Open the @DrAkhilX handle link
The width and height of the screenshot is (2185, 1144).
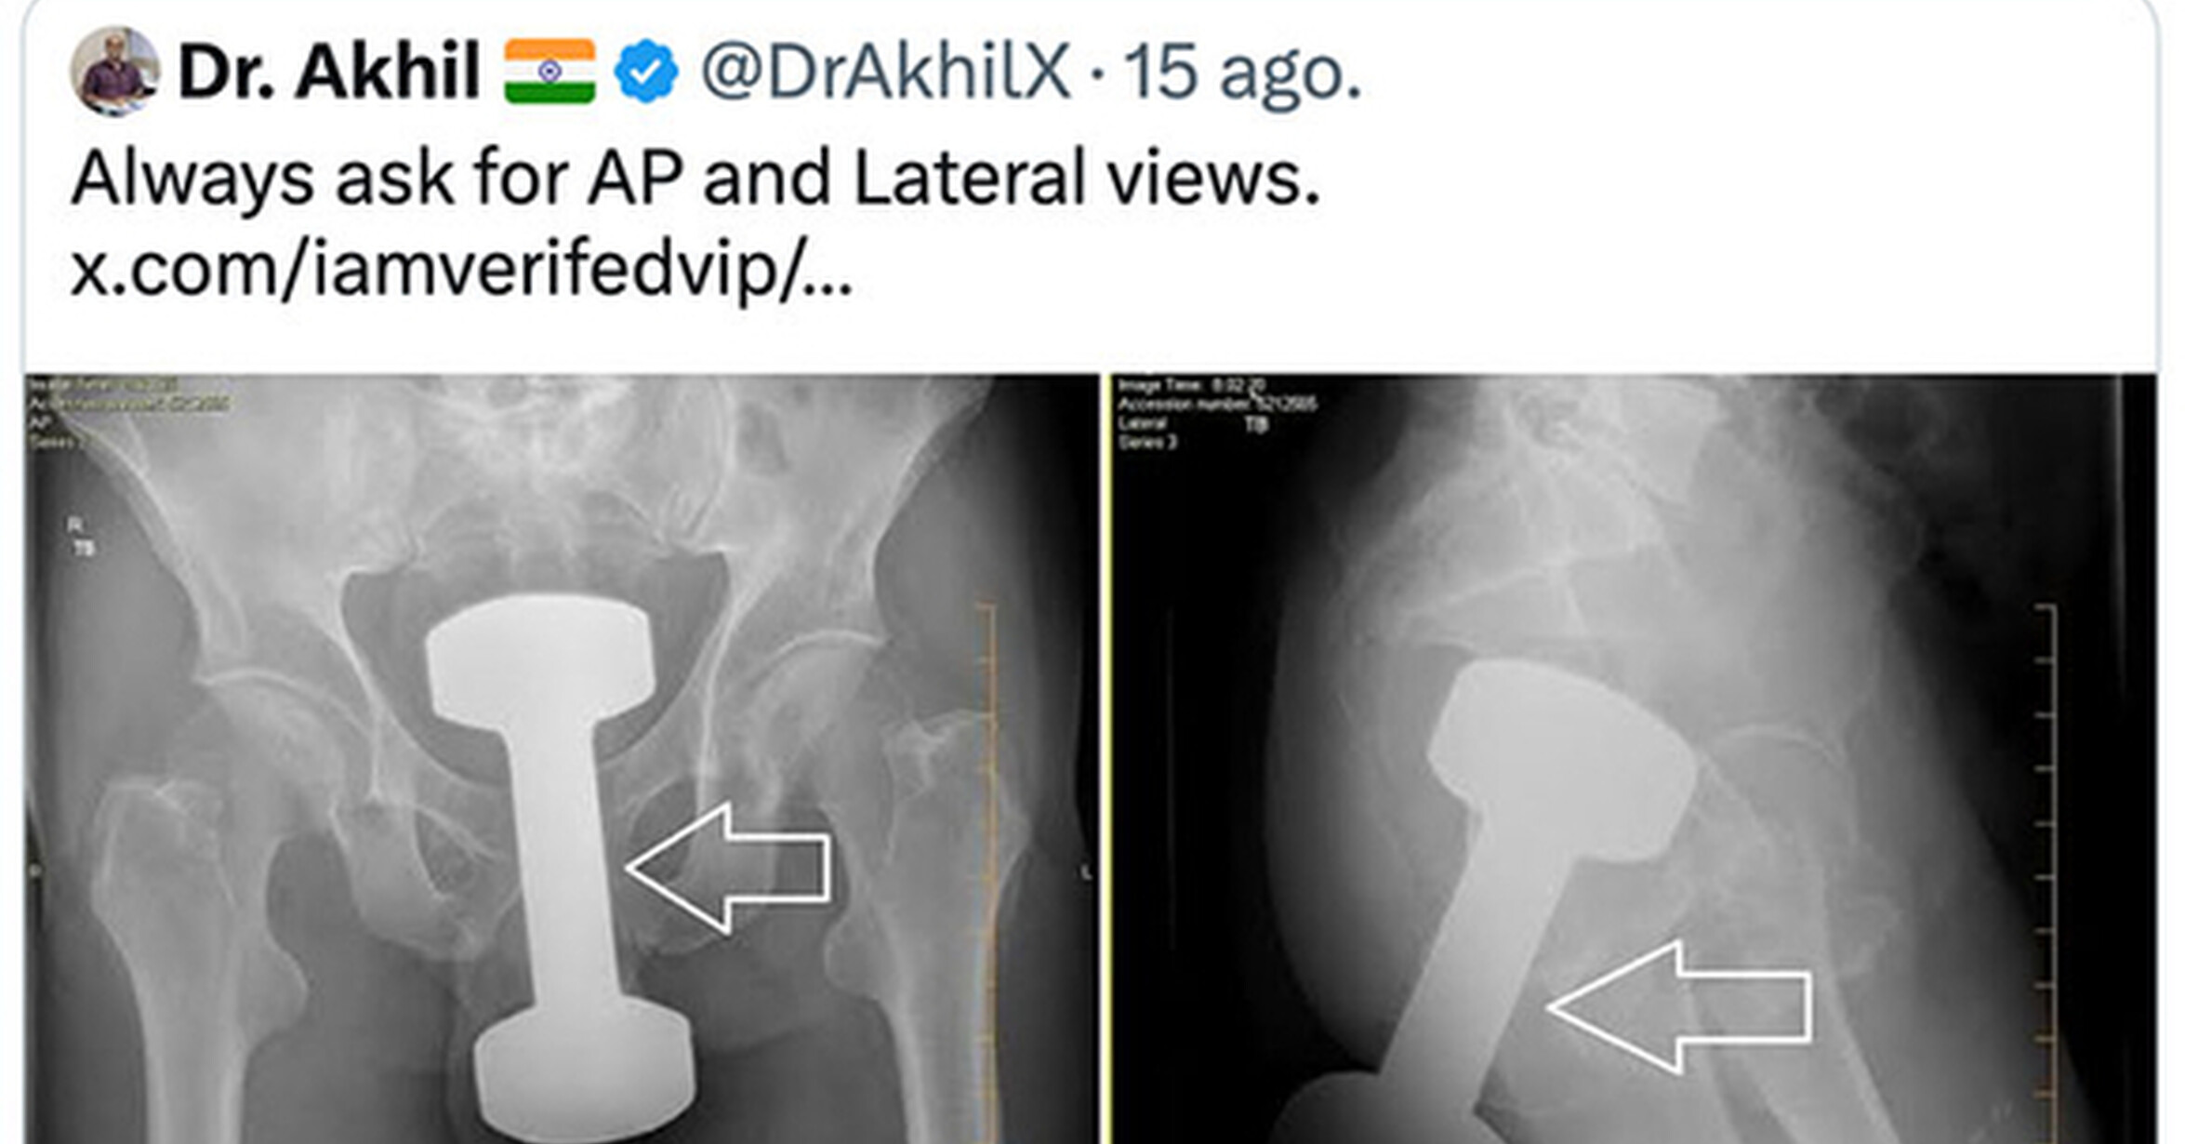coord(885,72)
